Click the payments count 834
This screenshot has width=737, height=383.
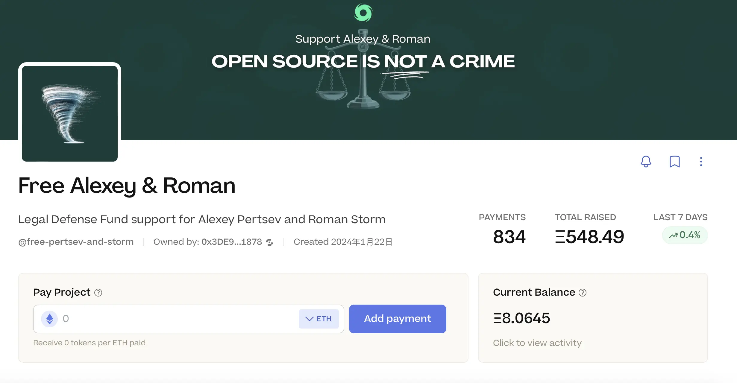509,237
